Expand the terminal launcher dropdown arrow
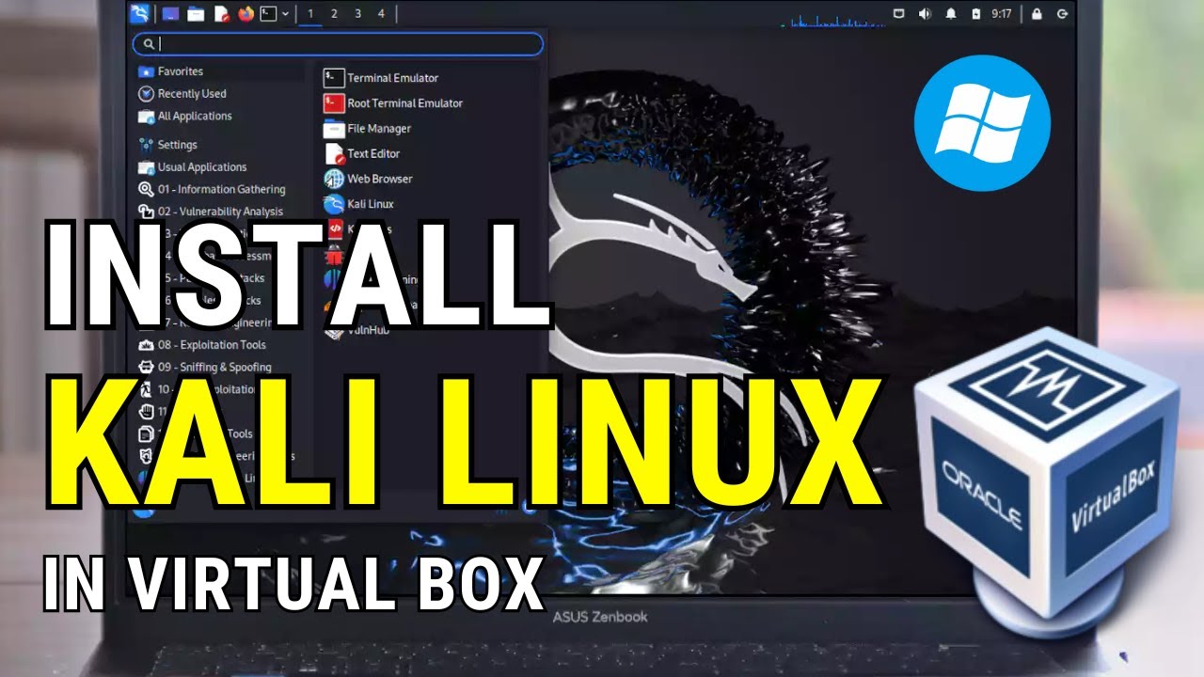 [285, 14]
